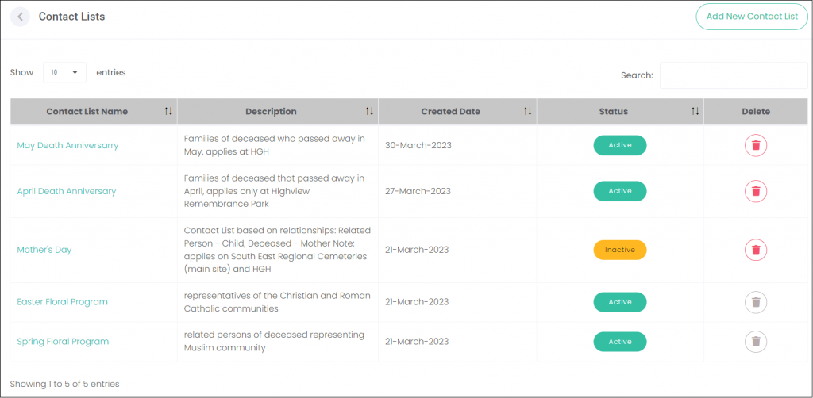
Task: Open the Spring Floral Program list link
Action: pos(63,342)
